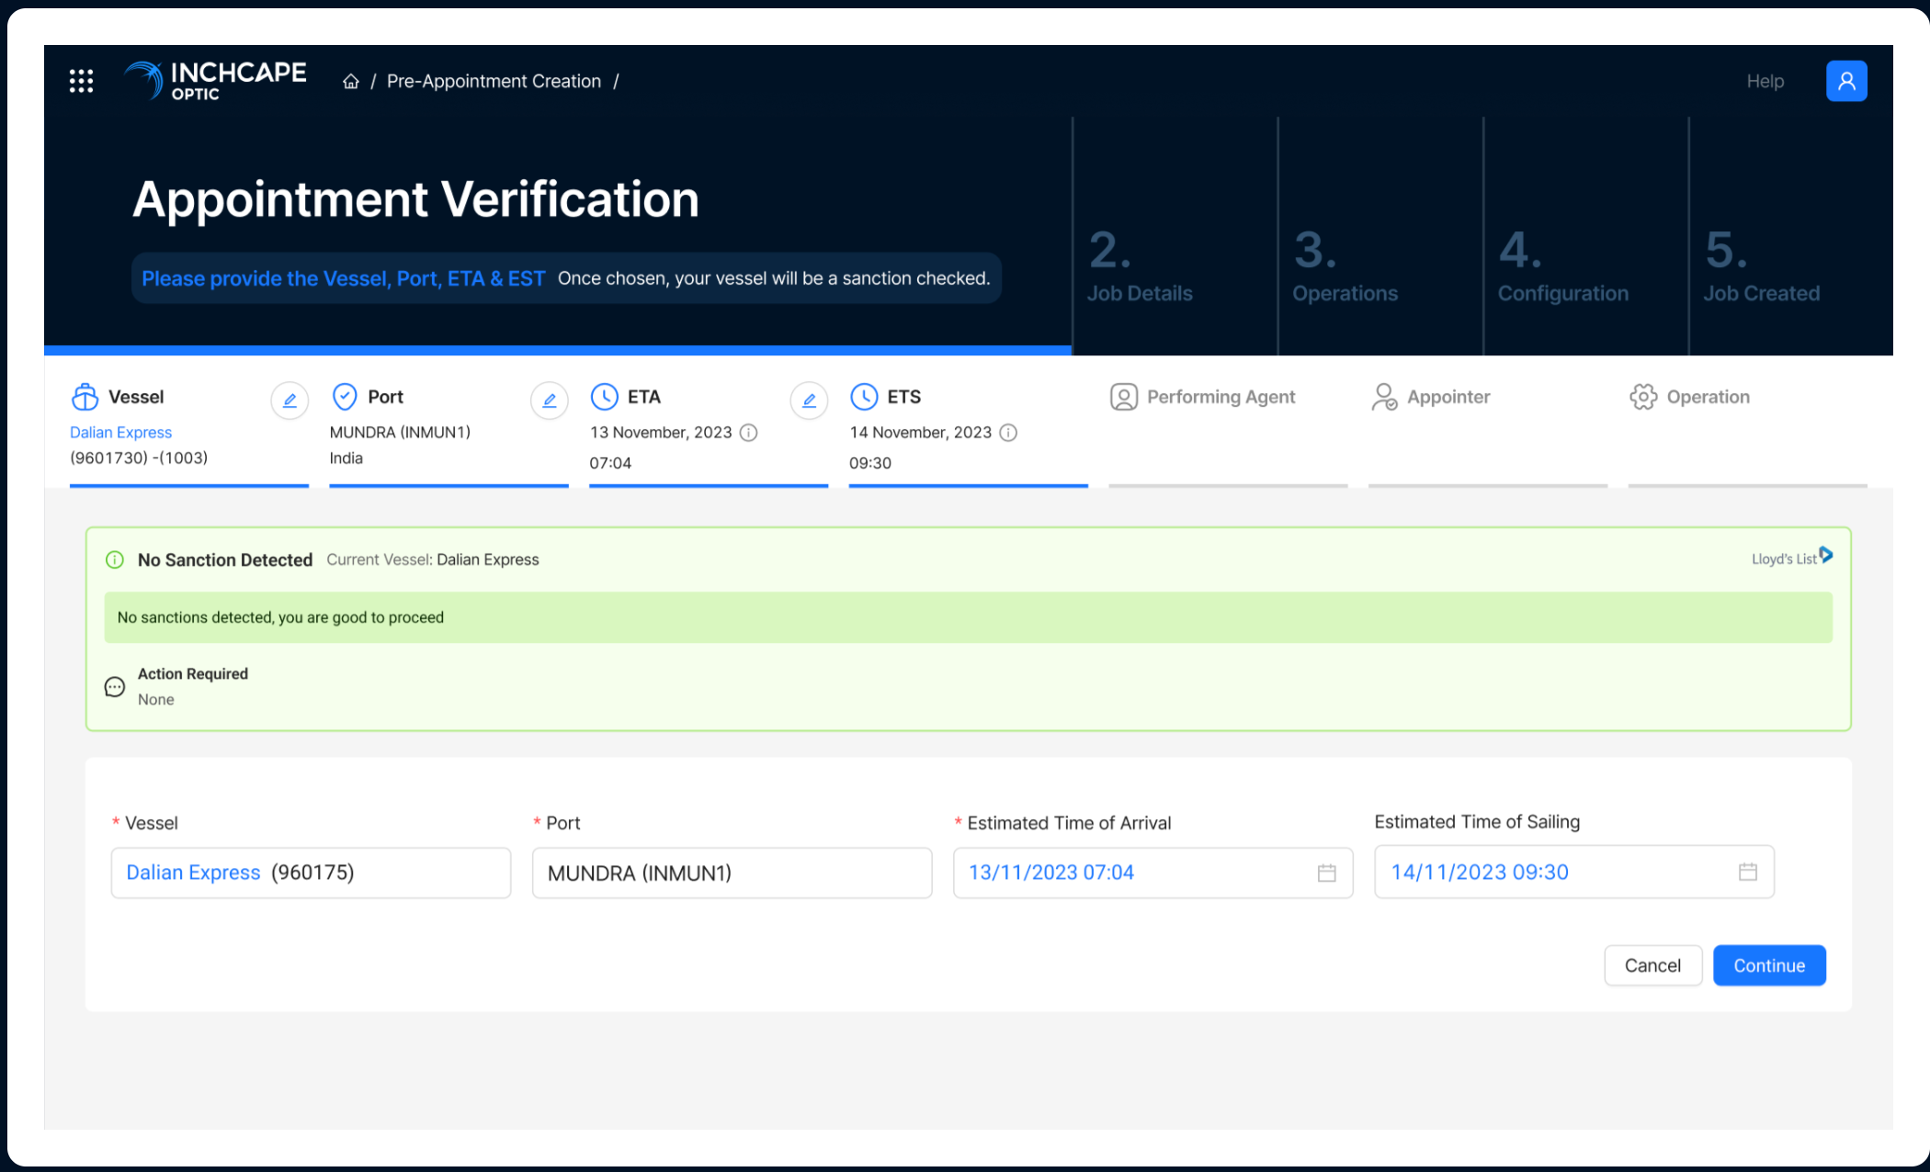Screen dimensions: 1930x1172
Task: Click the Port checkmark icon
Action: [345, 396]
